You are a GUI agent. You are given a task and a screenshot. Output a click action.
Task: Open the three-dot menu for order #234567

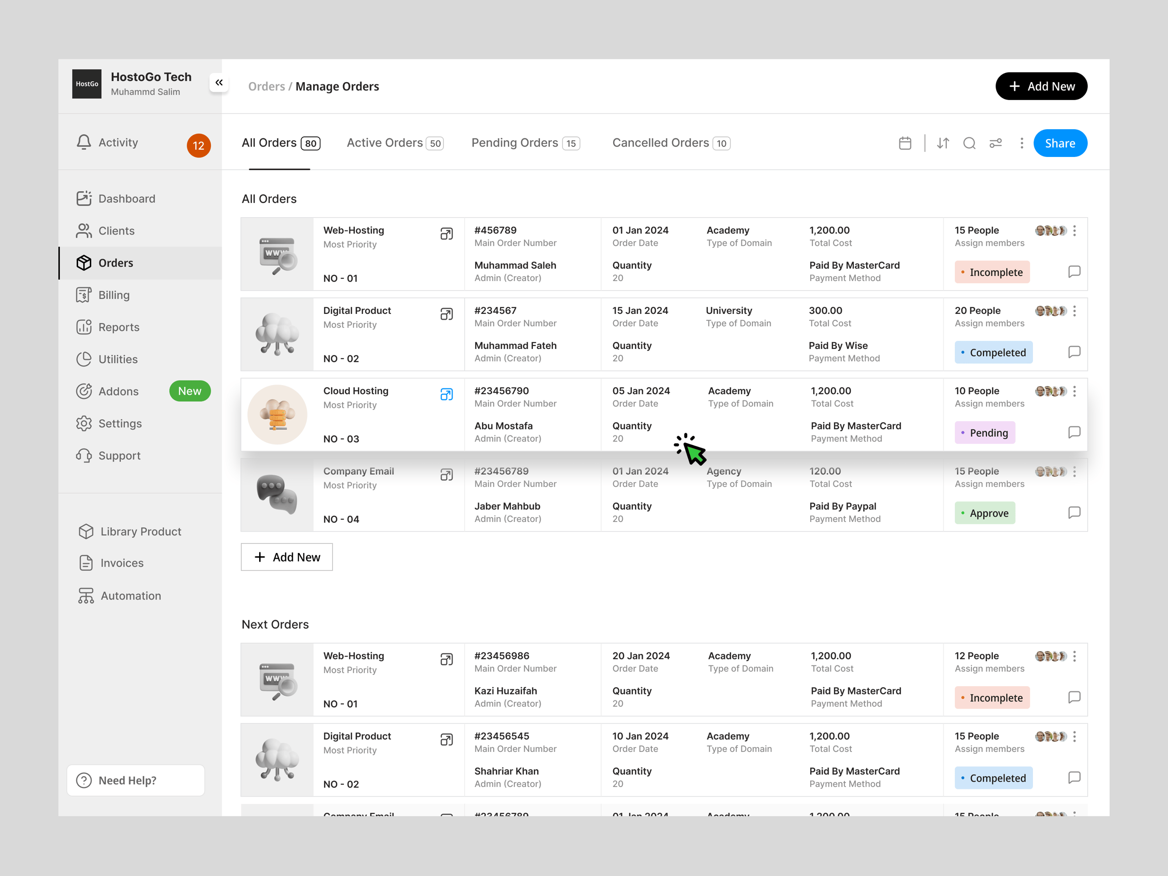(1074, 311)
